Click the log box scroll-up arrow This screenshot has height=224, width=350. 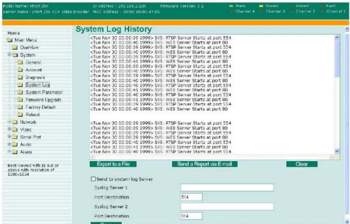click(x=337, y=38)
